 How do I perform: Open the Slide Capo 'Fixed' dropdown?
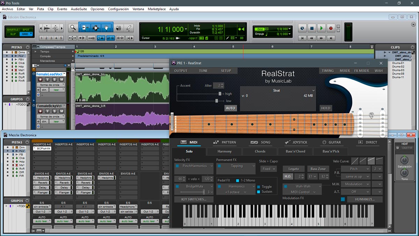coord(269,169)
